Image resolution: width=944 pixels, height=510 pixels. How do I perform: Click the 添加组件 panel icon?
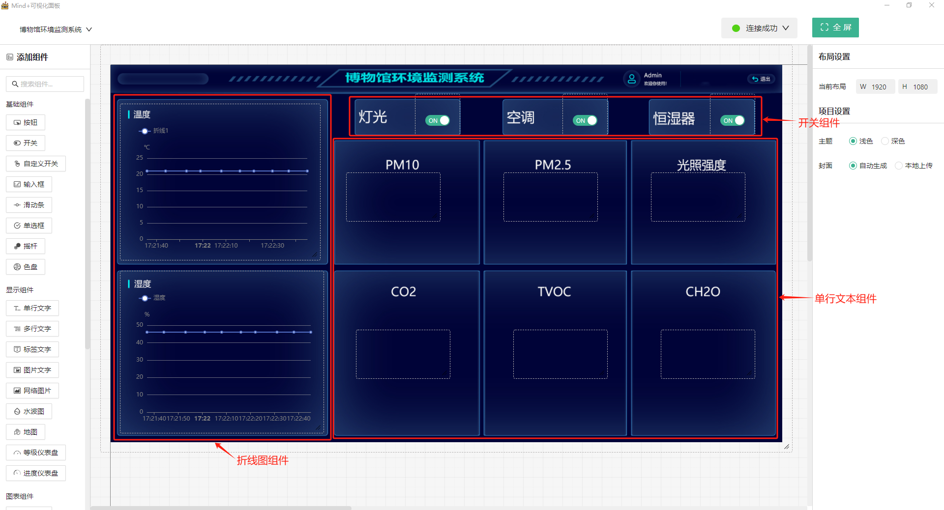pos(10,57)
